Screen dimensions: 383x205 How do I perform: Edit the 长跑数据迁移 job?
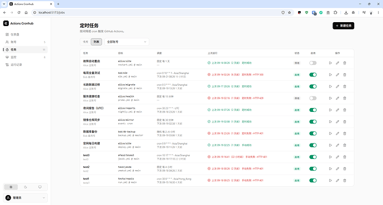pos(337,86)
